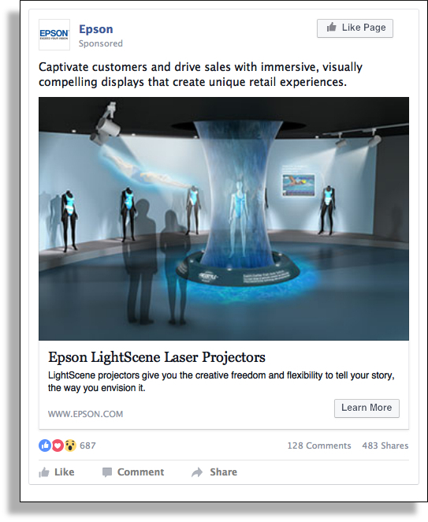Click the yellow Wow reaction icon
The image size is (428, 522).
[70, 446]
